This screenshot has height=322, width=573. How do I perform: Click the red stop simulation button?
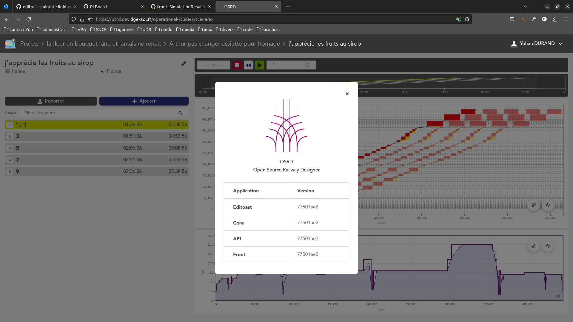(237, 65)
